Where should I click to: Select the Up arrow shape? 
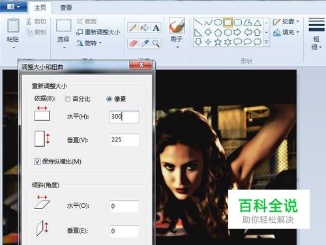point(258,32)
